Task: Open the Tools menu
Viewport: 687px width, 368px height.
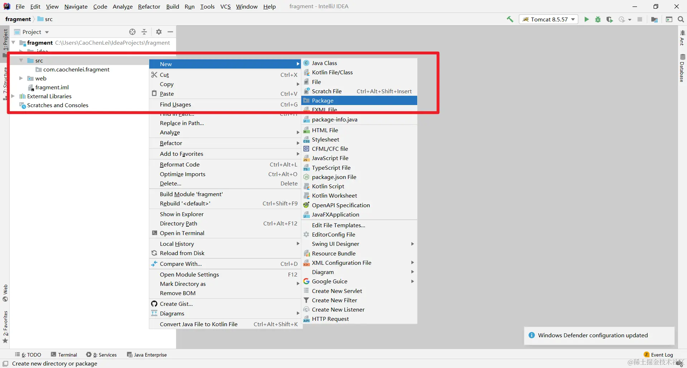Action: coord(207,6)
